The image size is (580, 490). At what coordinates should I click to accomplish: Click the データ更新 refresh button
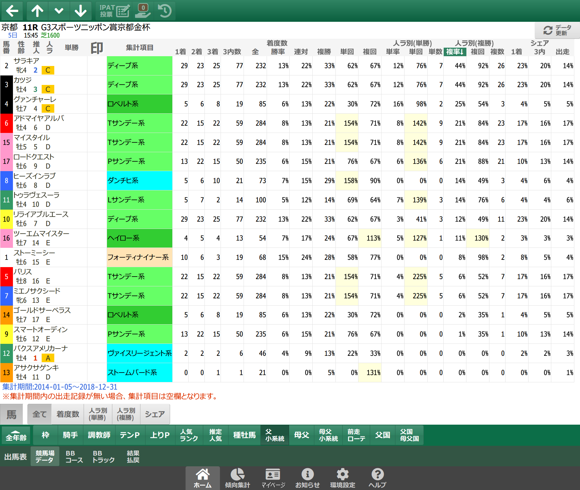click(x=557, y=30)
